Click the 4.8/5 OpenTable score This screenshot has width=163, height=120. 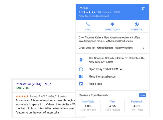pos(88,106)
